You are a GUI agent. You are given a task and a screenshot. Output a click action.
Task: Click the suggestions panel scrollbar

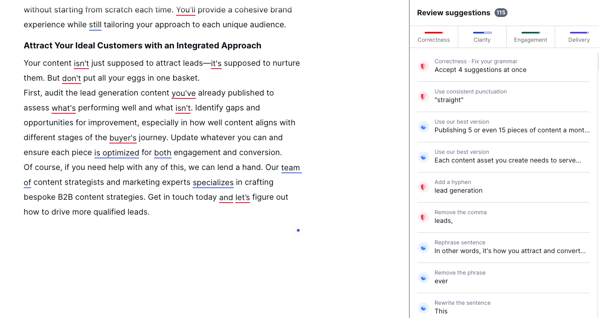597,62
